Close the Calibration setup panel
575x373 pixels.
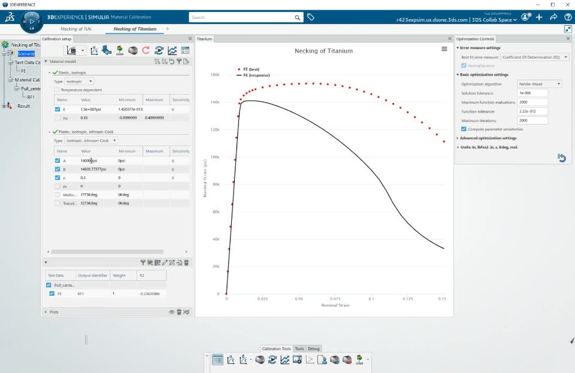190,38
